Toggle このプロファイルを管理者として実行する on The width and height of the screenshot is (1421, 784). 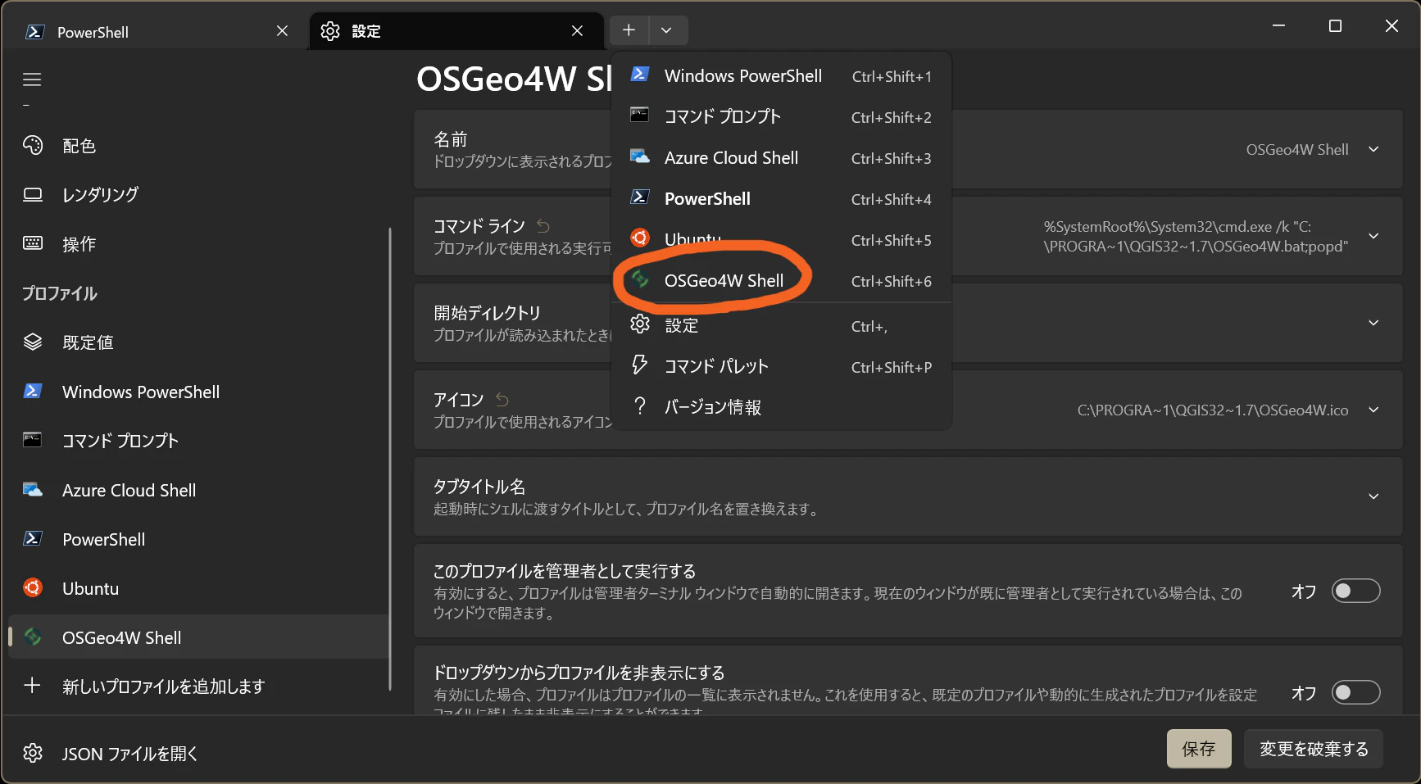click(1355, 591)
